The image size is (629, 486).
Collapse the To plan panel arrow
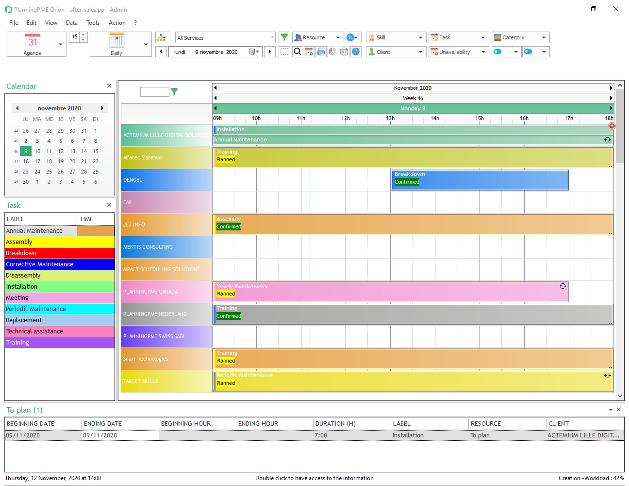[x=611, y=410]
